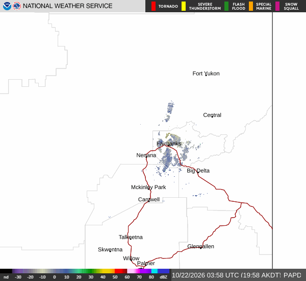Click the Willow city label
The image size is (306, 281).
131,259
